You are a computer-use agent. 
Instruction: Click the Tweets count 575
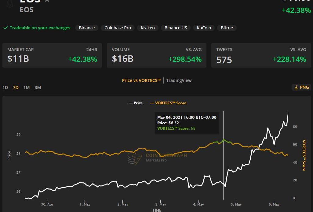[x=224, y=60]
